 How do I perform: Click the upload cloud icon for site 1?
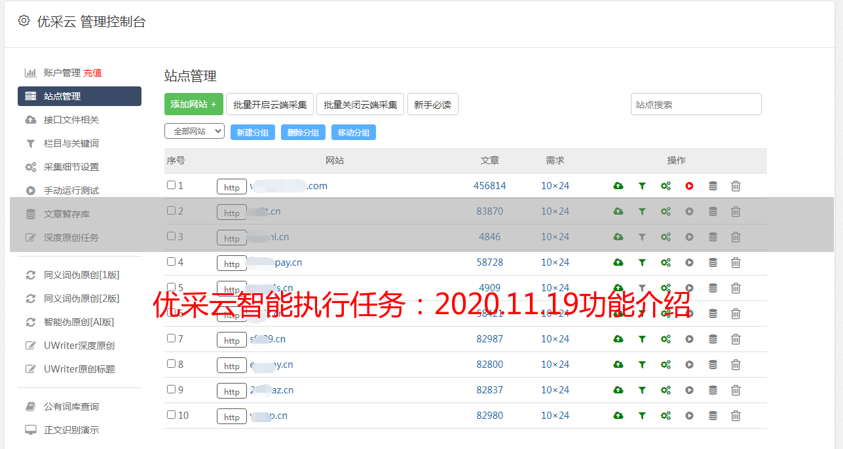tap(618, 186)
